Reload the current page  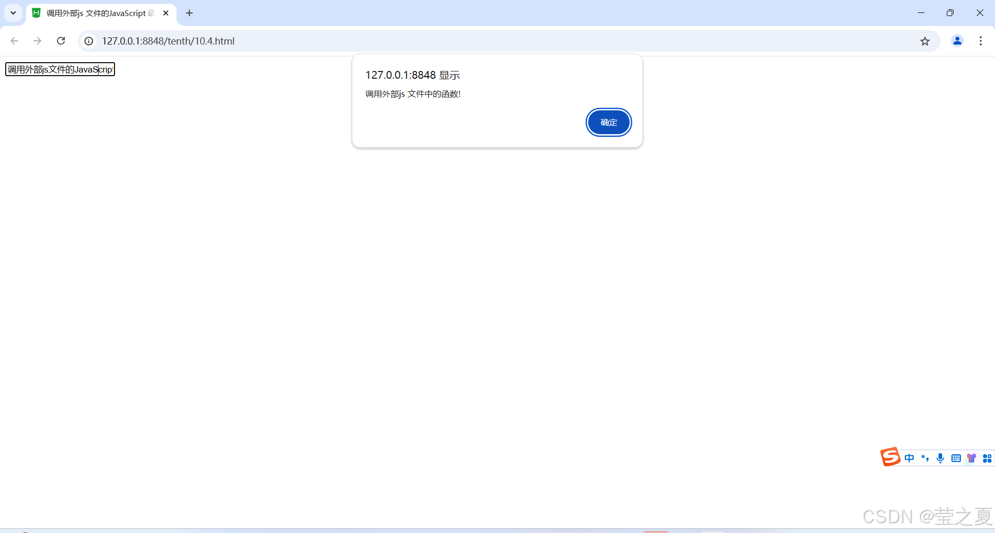(61, 41)
